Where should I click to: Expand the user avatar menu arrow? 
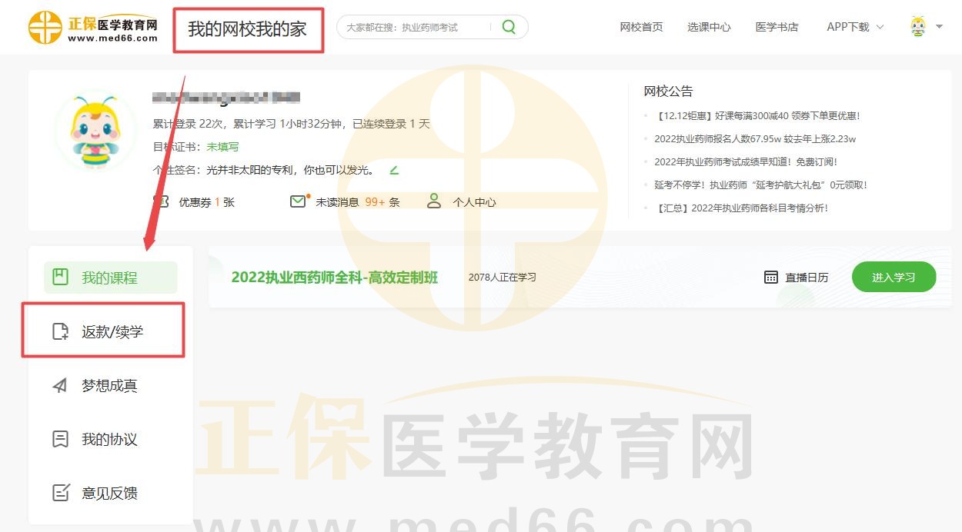pyautogui.click(x=939, y=27)
